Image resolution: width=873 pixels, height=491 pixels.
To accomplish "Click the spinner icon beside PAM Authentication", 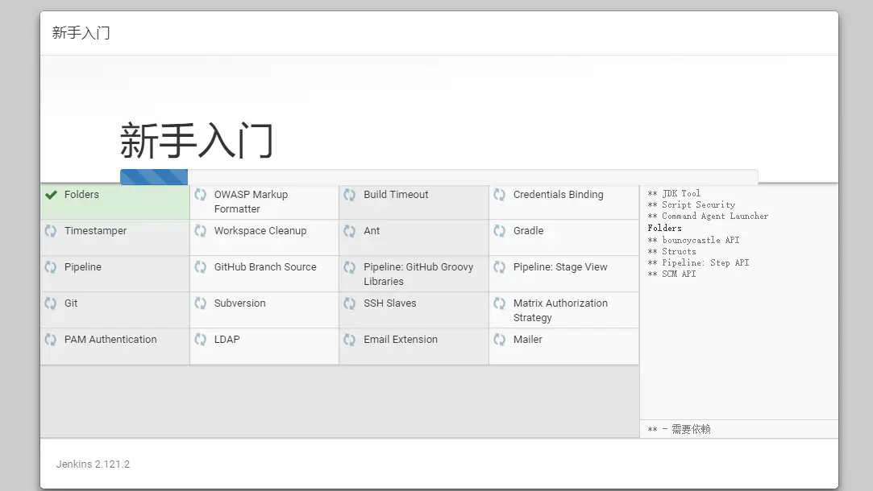I will click(x=51, y=339).
